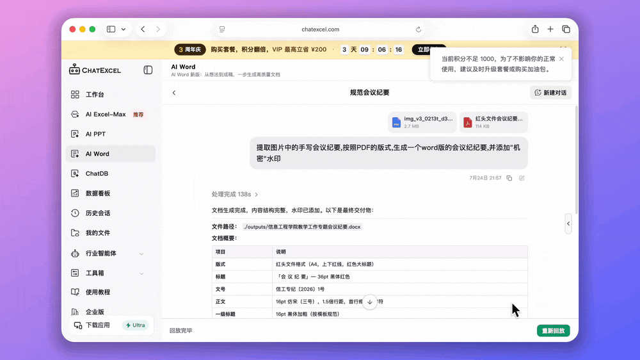Viewport: 640px width, 360px height.
Task: Click the 工具箱 toolbox icon
Action: pos(75,272)
